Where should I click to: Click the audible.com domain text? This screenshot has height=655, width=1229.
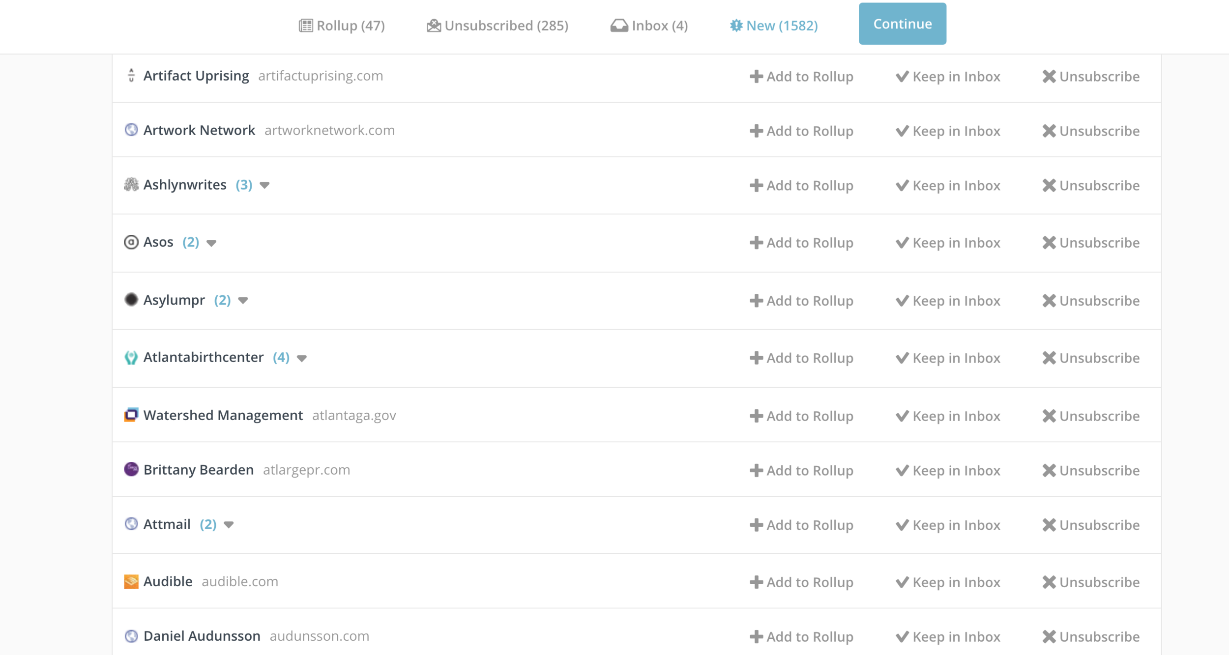click(240, 582)
